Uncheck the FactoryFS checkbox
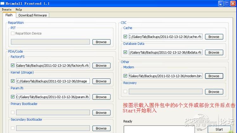The image size is (237, 133). point(13,65)
